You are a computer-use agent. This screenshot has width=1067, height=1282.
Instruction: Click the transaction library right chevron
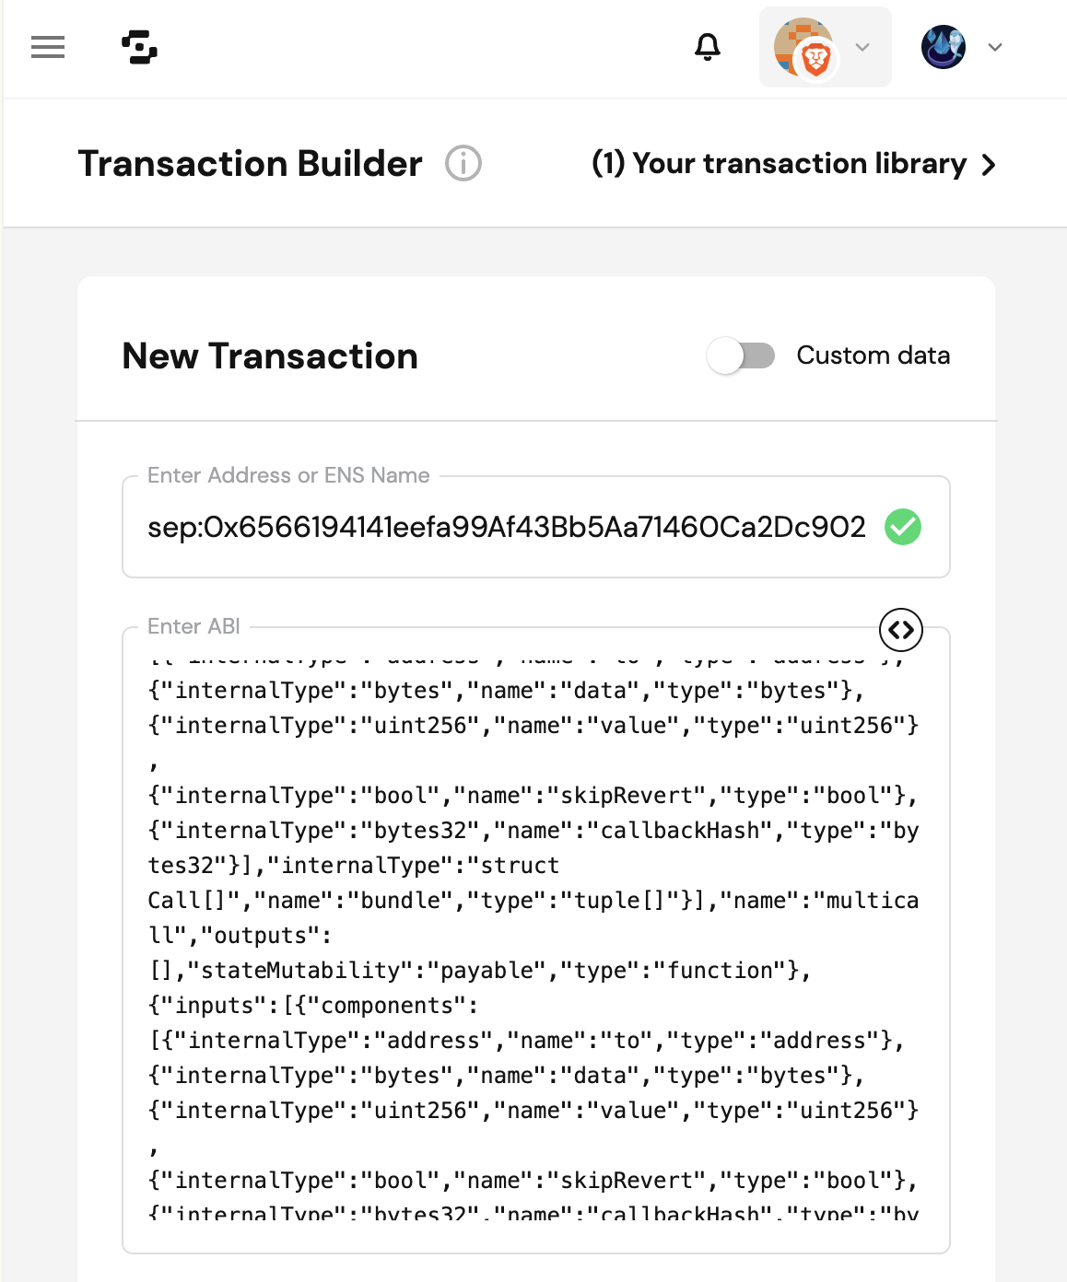click(989, 165)
